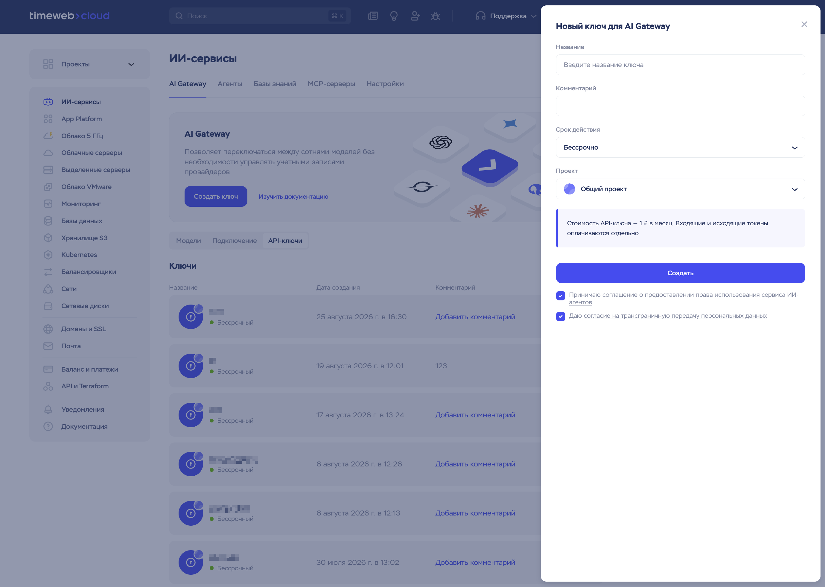This screenshot has width=825, height=587.
Task: Click the API и Terraform icon
Action: click(x=48, y=386)
